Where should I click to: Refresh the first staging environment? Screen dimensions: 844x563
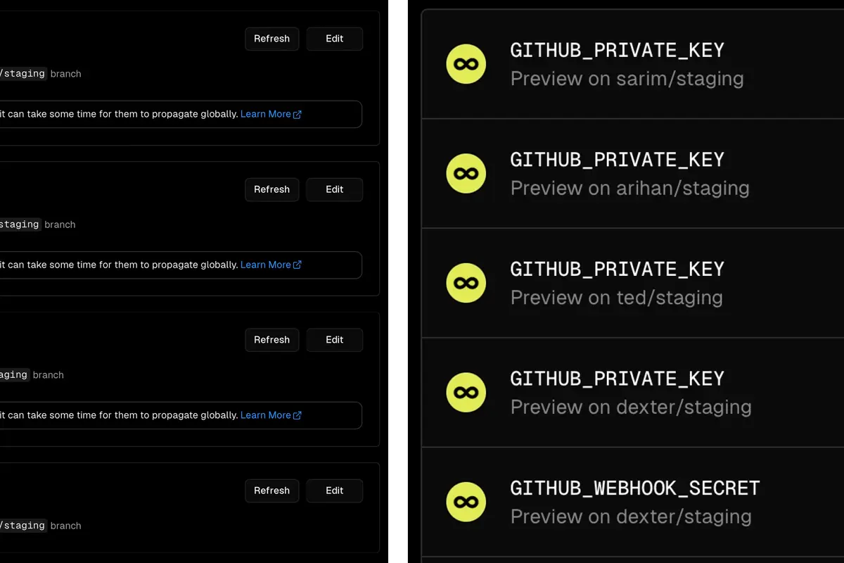pos(271,39)
